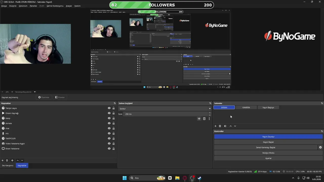
Task: Stop streaming with Yayını Durdur
Action: pos(268,137)
